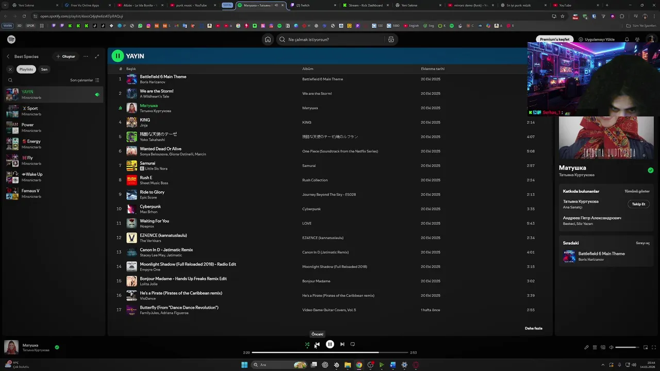Select the 'Sen' filter chip
Screen dimensions: 660x371
[x=44, y=69]
